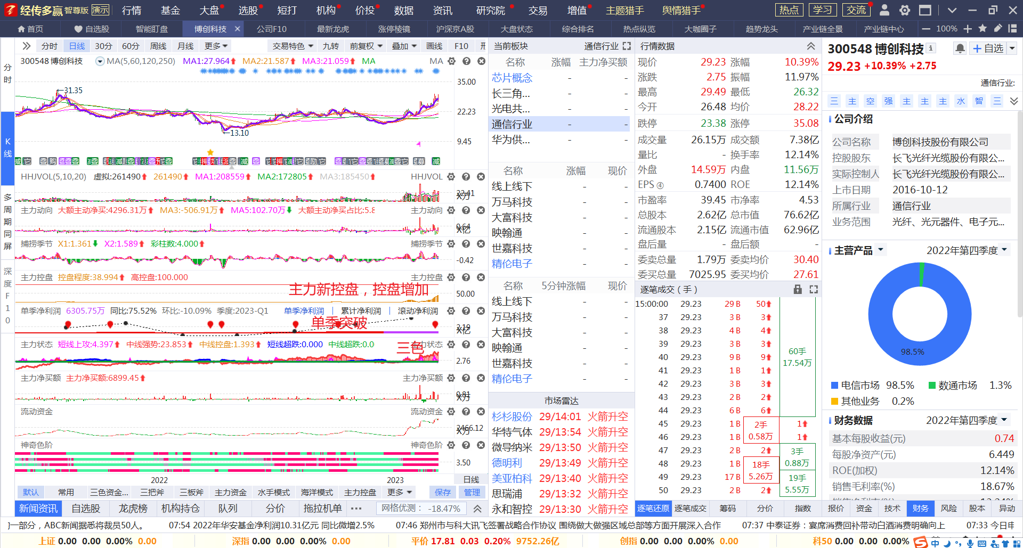This screenshot has height=548, width=1023.
Task: Switch to the 龙虎榜 bottom tab
Action: (133, 509)
